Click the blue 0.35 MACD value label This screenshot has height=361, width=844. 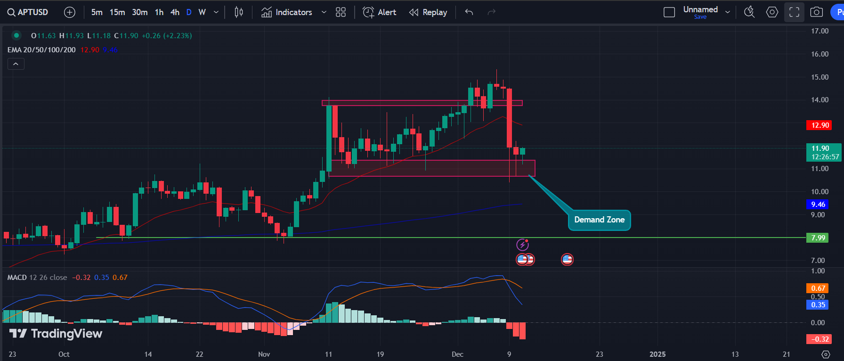click(818, 305)
